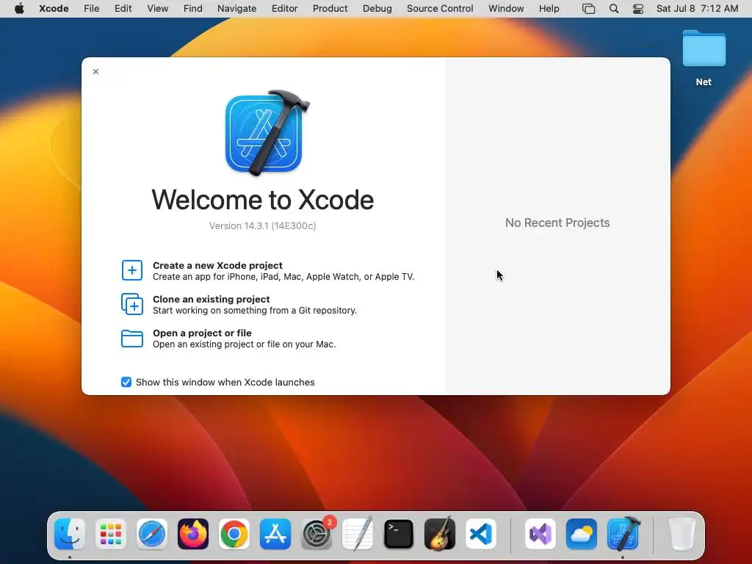
Task: Open the Edit menu
Action: pos(123,9)
